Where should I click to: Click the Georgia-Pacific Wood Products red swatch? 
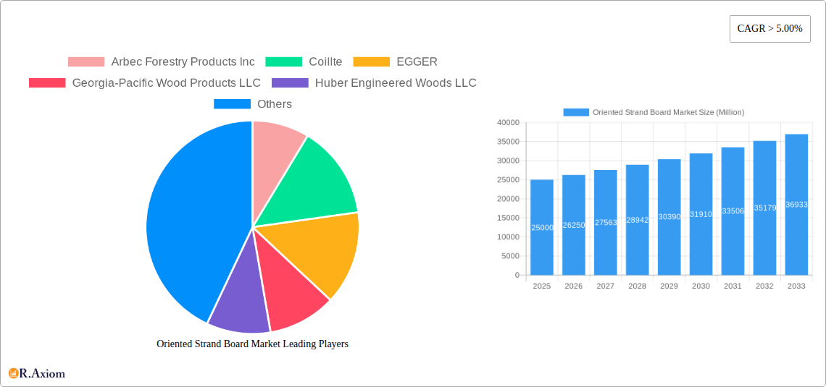pyautogui.click(x=47, y=83)
